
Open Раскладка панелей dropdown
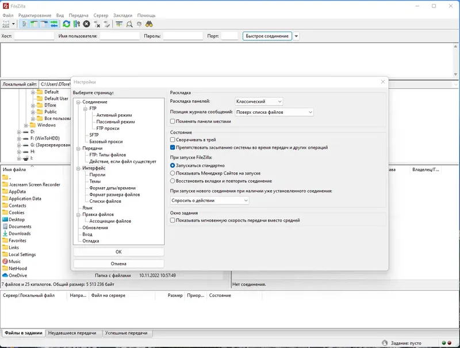259,101
